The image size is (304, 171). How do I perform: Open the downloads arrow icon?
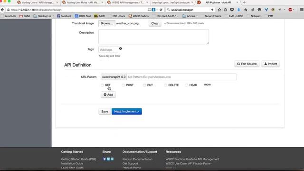pos(238,9)
